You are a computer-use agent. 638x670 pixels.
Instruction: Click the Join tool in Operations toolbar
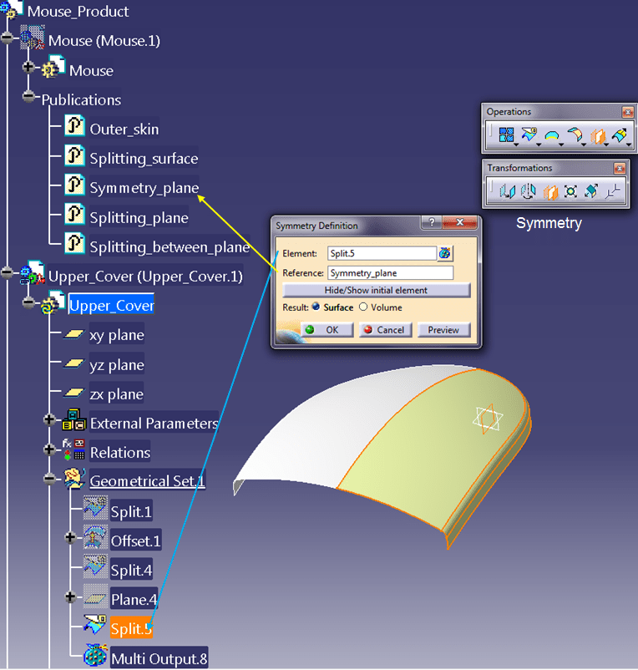tap(505, 135)
